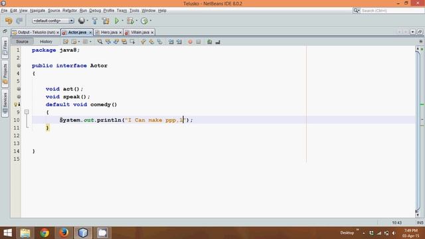This screenshot has height=239, width=425.
Task: Open the Team menu
Action: click(x=122, y=11)
